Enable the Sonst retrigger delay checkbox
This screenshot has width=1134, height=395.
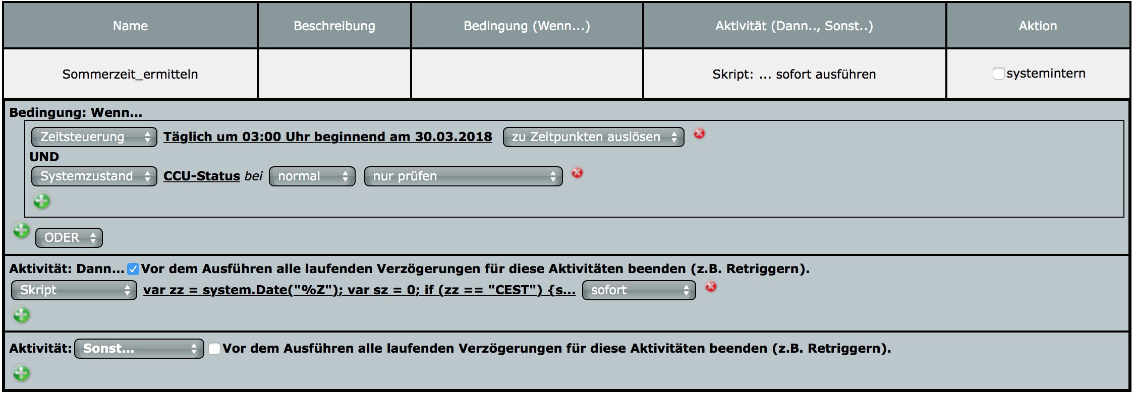coord(214,349)
